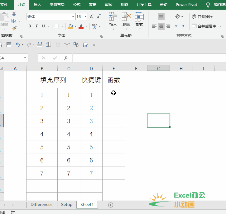Align text left
226x214 pixels.
(154, 26)
